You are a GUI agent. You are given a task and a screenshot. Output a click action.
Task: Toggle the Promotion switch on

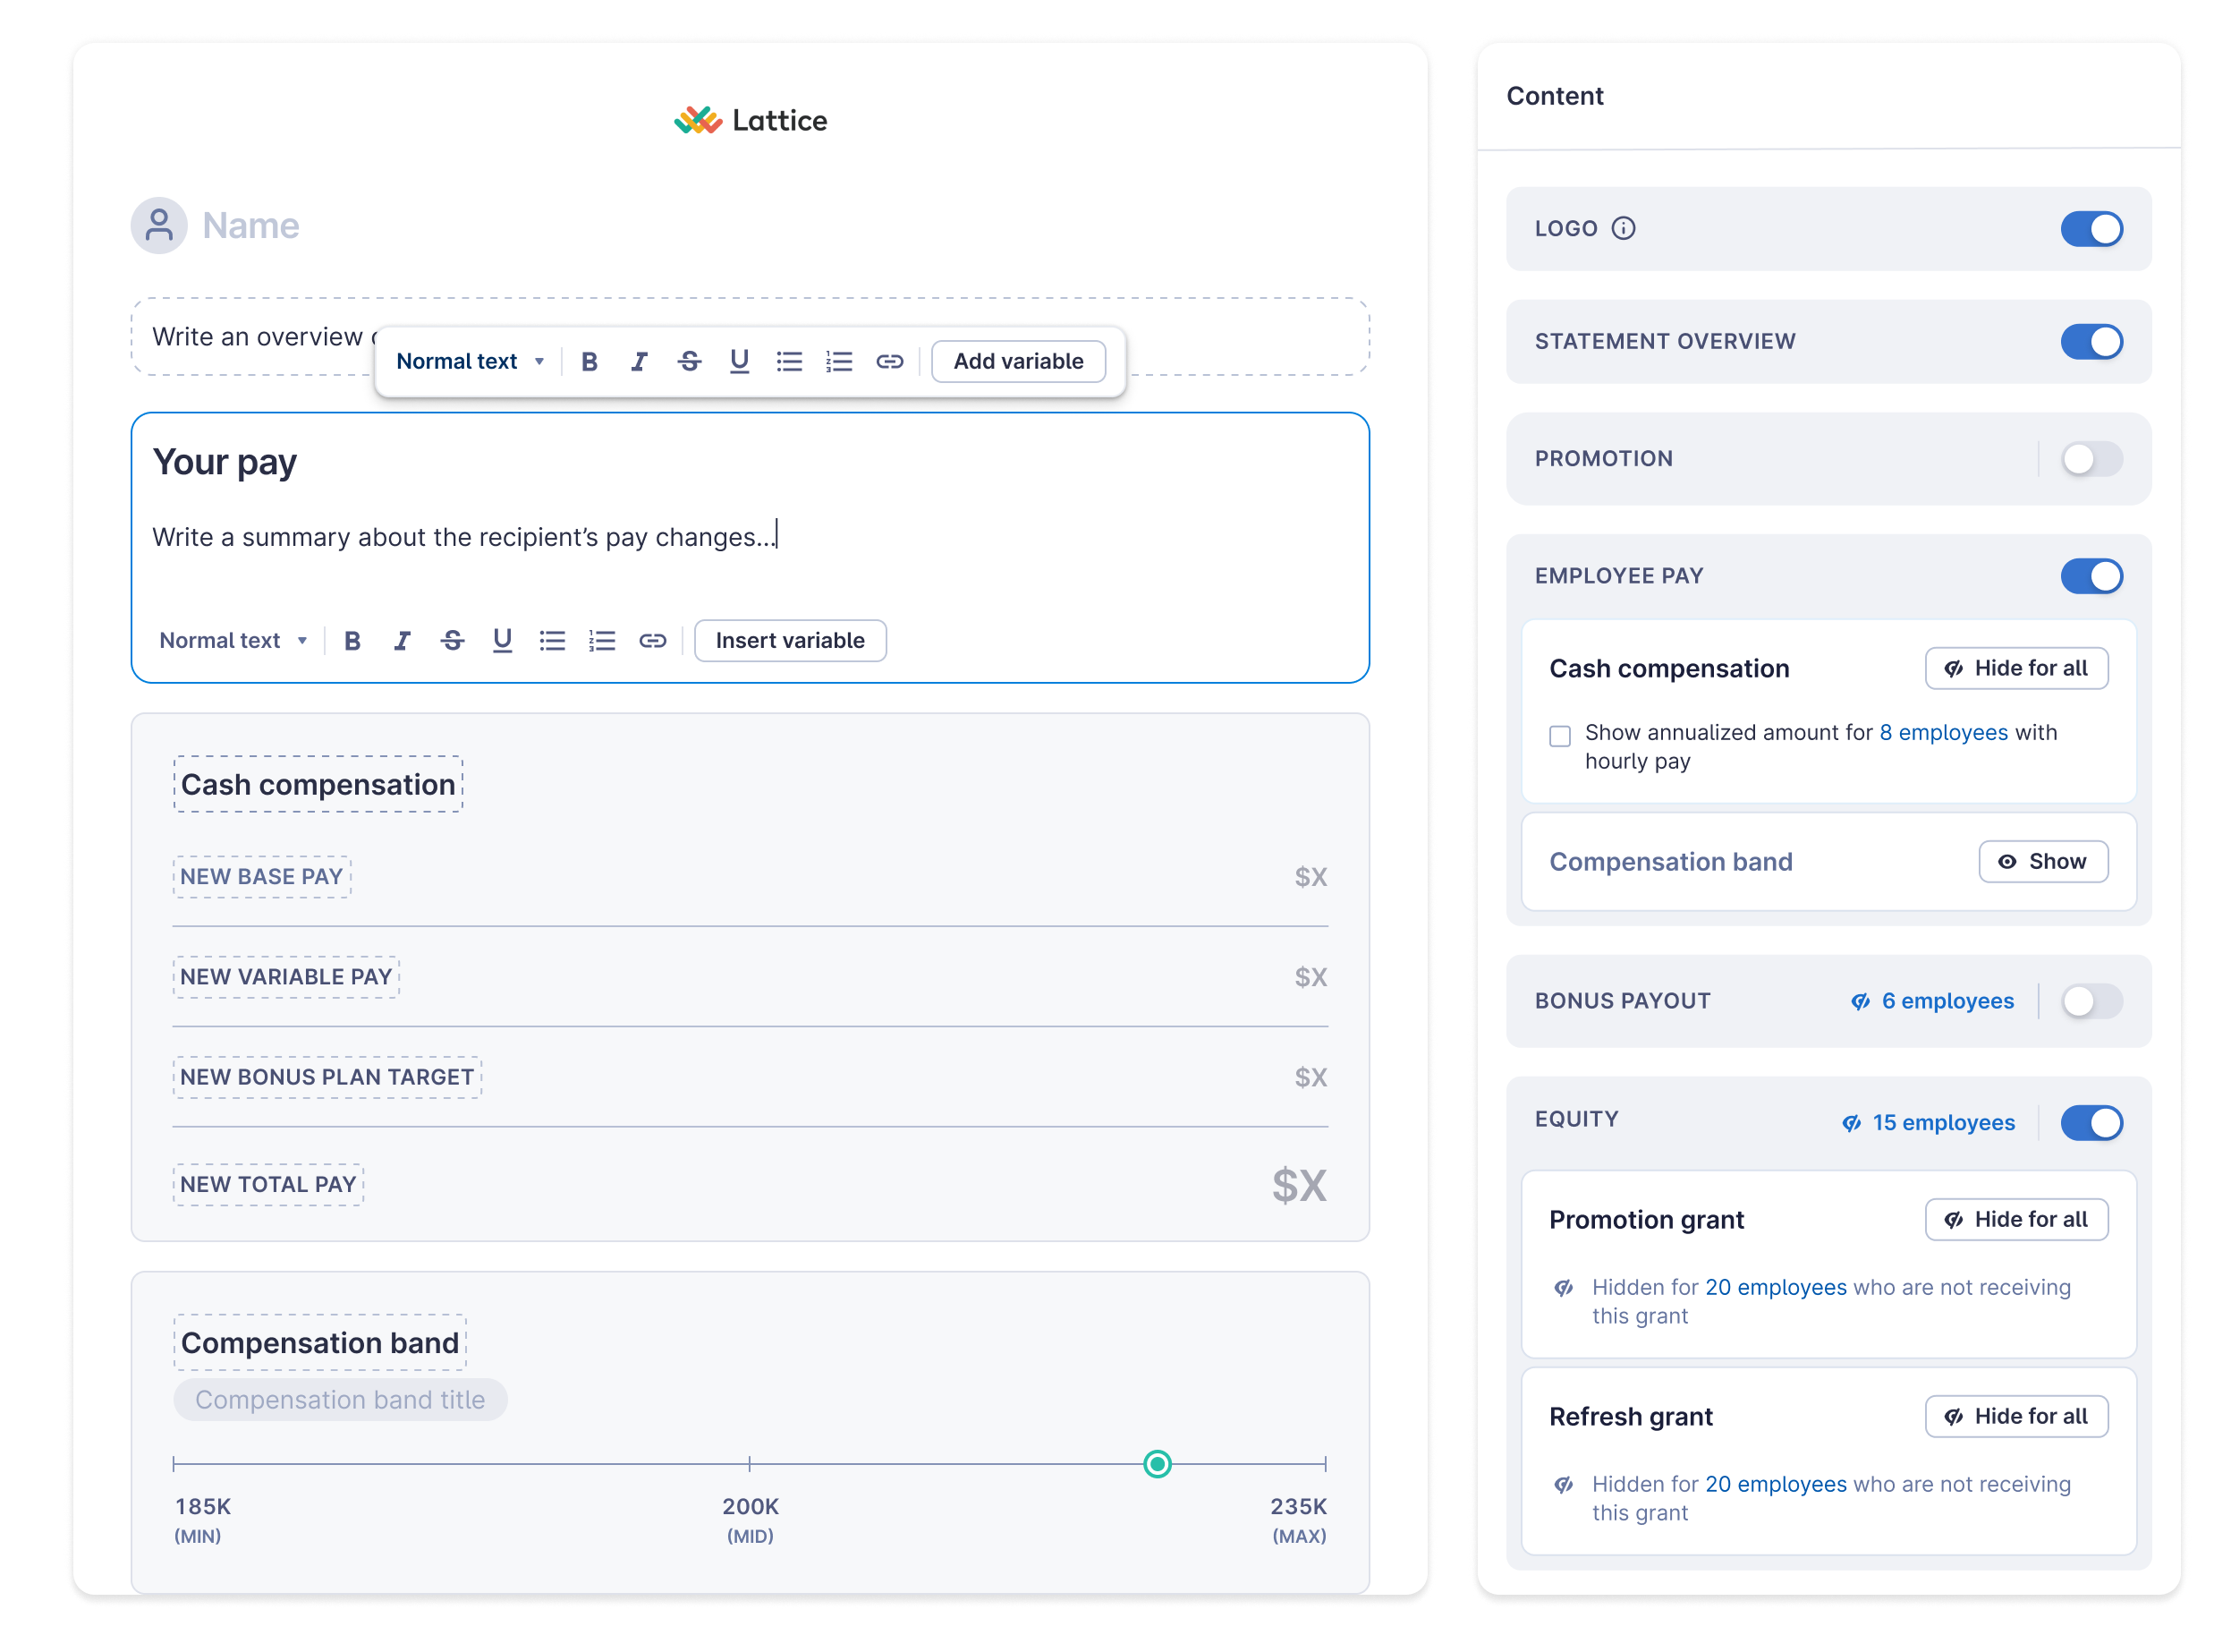pyautogui.click(x=2091, y=459)
